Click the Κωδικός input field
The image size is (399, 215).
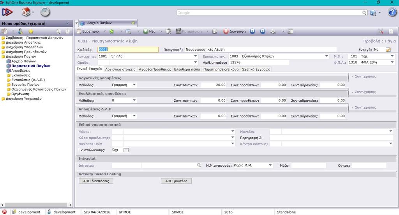point(128,49)
